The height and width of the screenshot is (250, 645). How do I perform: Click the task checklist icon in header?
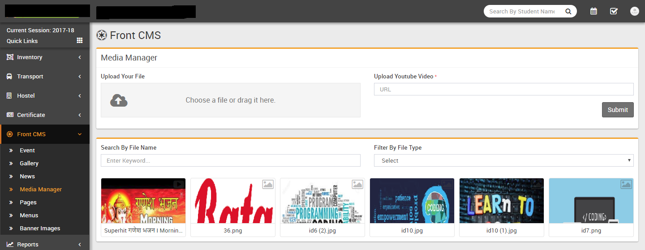pos(614,11)
